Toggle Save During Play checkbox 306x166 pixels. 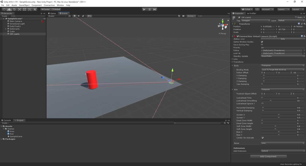coord(262,45)
